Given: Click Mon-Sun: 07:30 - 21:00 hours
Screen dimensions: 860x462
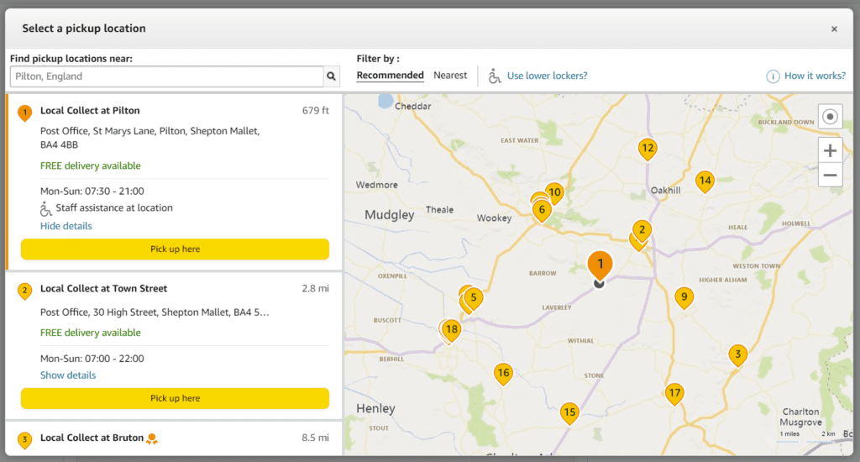Looking at the screenshot, I should (x=92, y=192).
